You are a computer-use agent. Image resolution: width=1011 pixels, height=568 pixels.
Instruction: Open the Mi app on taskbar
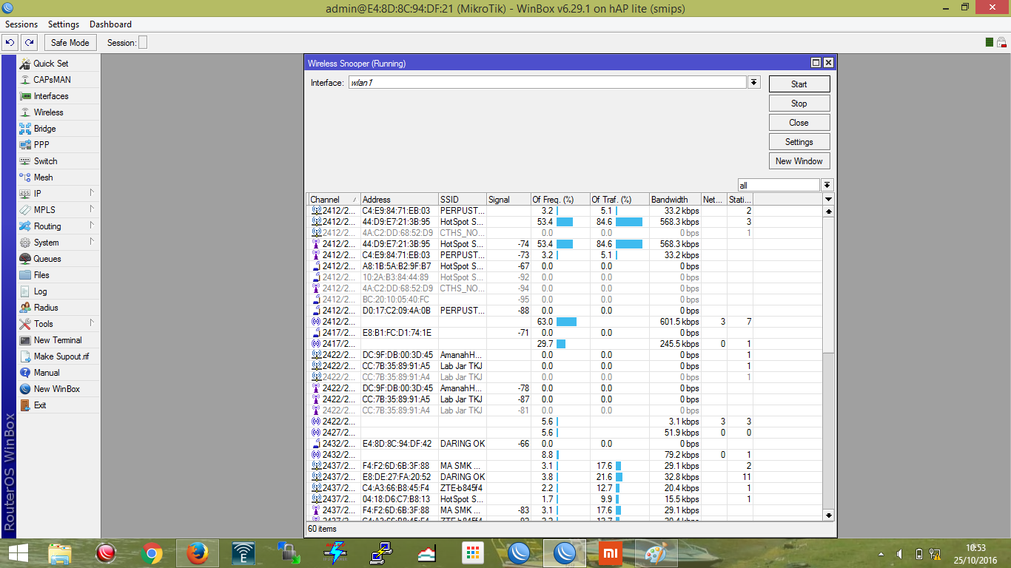(609, 553)
